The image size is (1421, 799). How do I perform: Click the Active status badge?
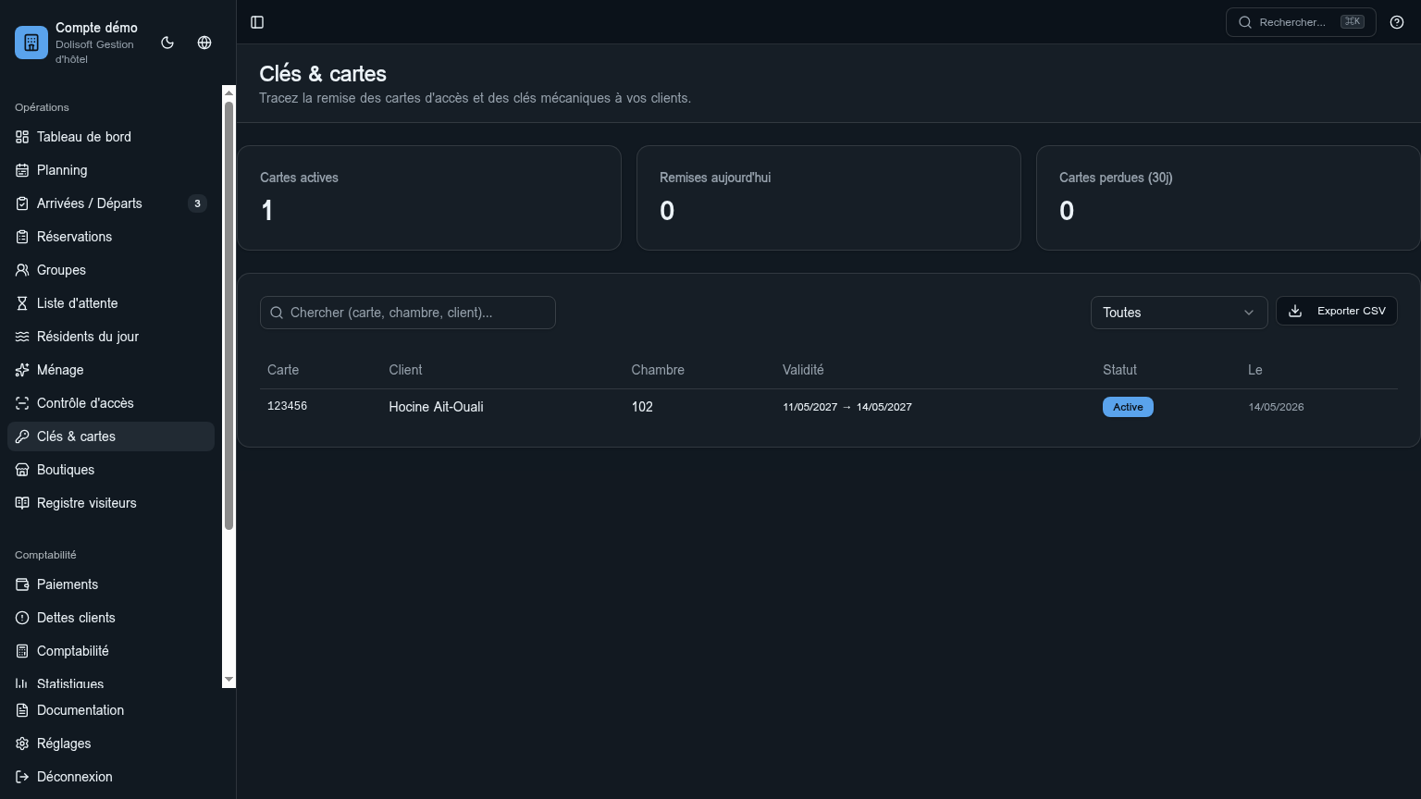click(x=1128, y=407)
